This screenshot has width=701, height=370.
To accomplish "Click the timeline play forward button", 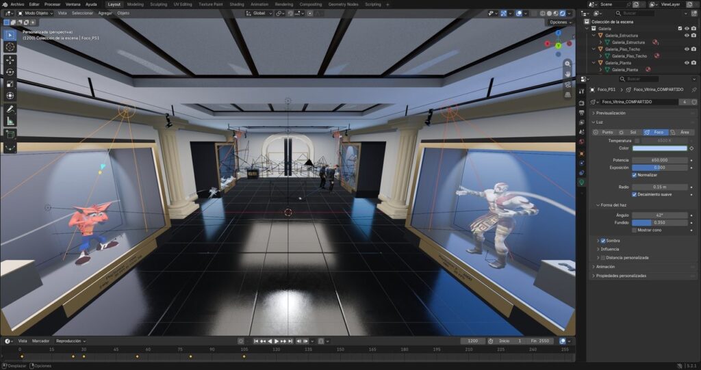I will click(x=277, y=341).
